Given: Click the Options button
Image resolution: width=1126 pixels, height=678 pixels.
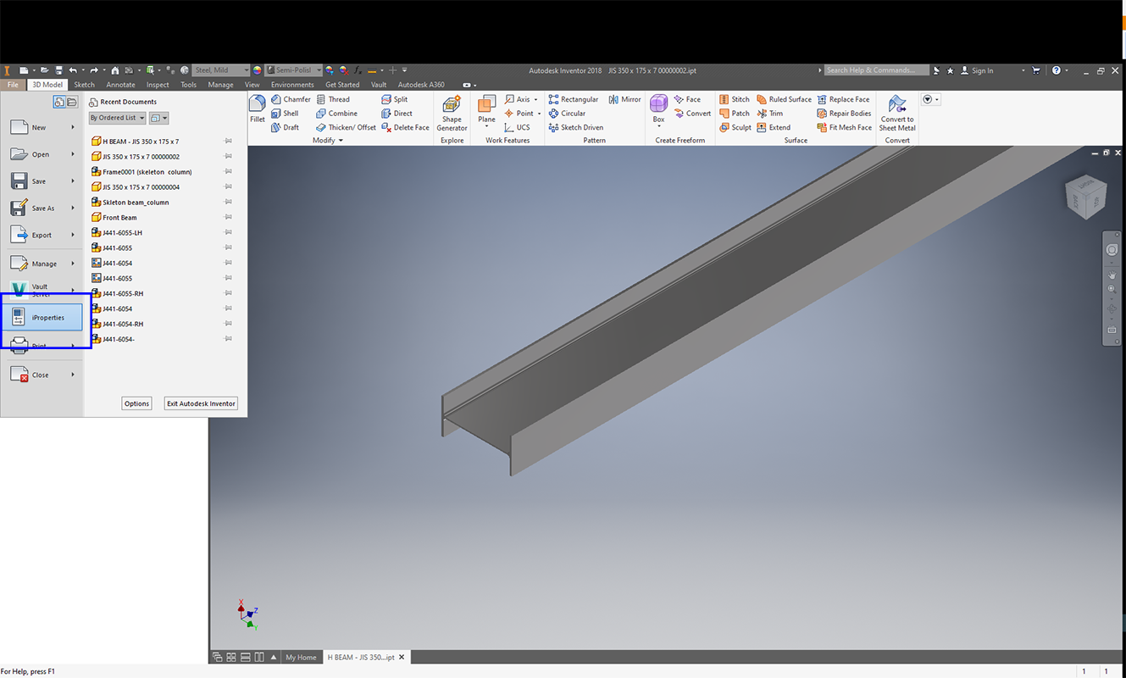Looking at the screenshot, I should pos(136,403).
